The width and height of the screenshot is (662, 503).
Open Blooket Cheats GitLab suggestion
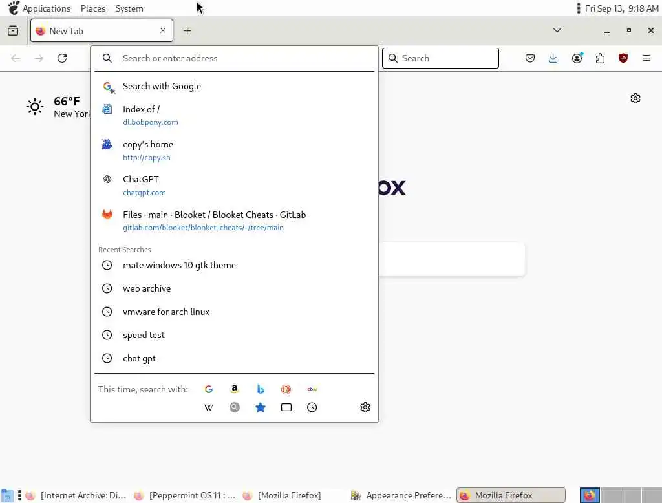(x=234, y=220)
